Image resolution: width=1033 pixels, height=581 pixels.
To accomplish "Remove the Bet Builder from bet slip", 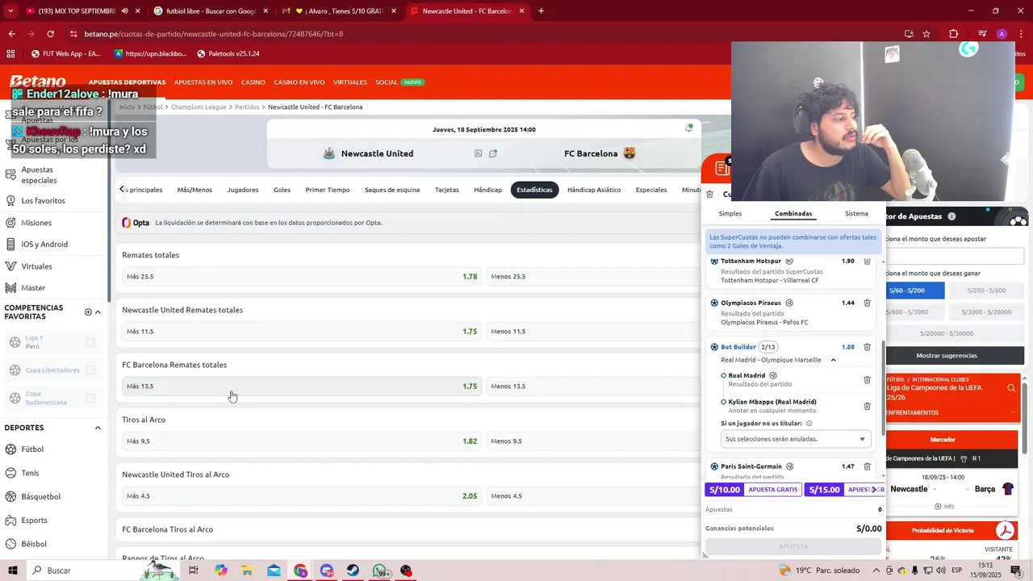I will (x=867, y=347).
